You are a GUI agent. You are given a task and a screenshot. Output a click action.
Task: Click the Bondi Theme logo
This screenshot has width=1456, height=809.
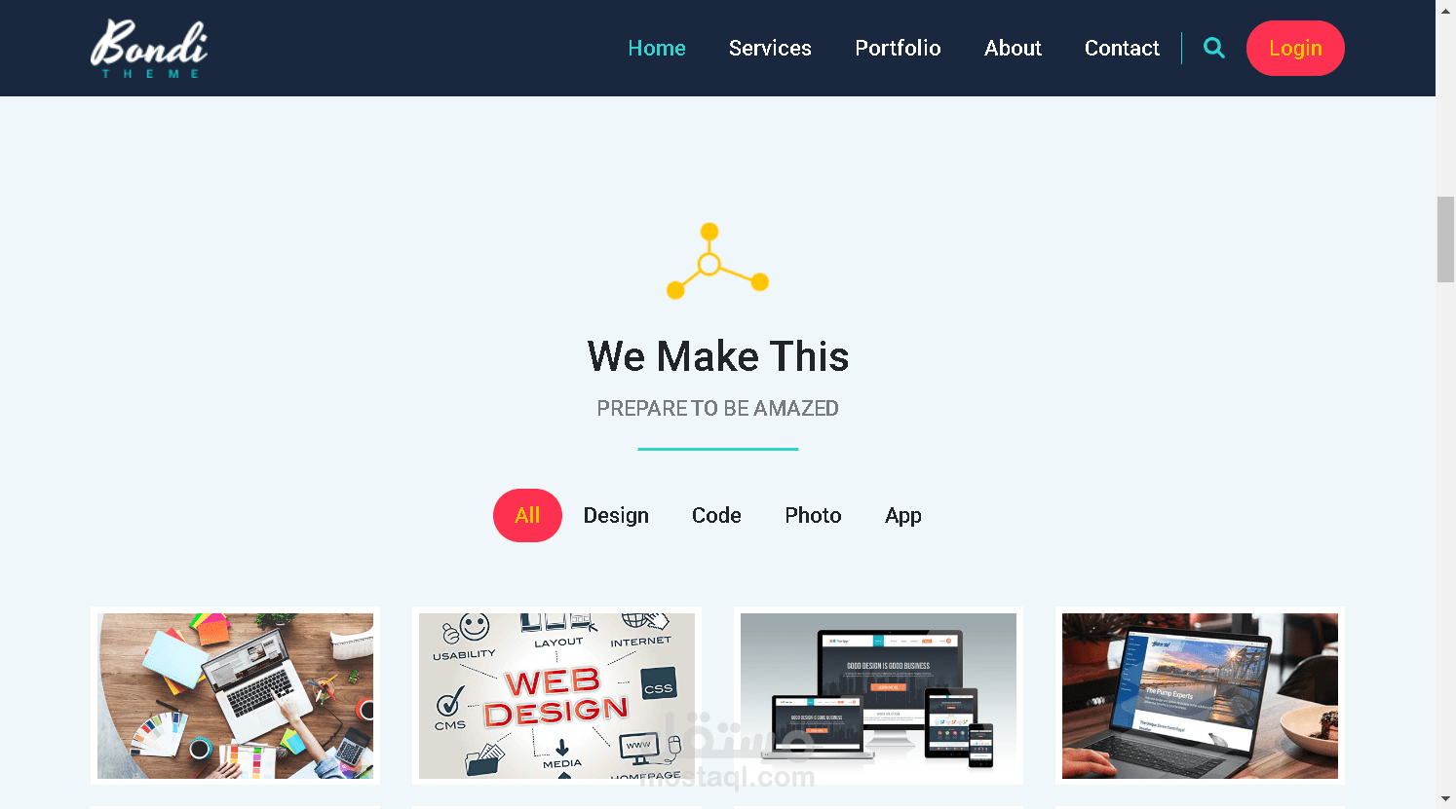(149, 49)
